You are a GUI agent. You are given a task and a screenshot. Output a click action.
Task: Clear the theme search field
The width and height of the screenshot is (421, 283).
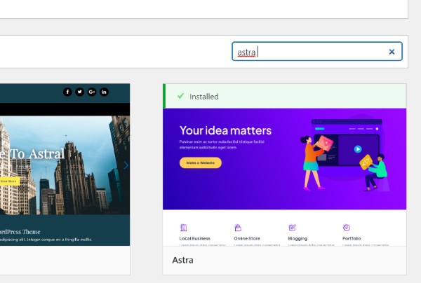[392, 52]
